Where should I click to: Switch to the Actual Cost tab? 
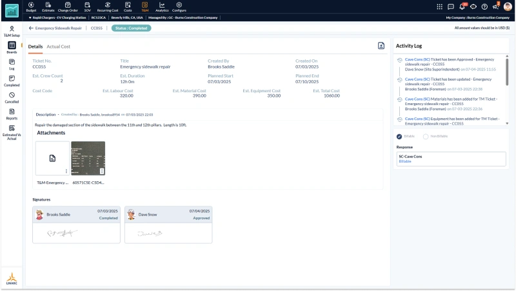[x=58, y=46]
